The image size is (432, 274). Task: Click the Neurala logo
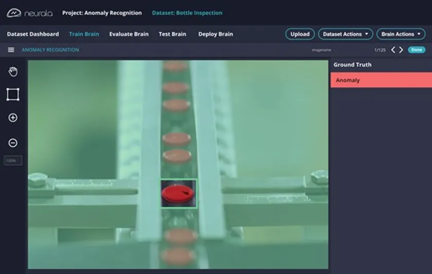(x=29, y=13)
